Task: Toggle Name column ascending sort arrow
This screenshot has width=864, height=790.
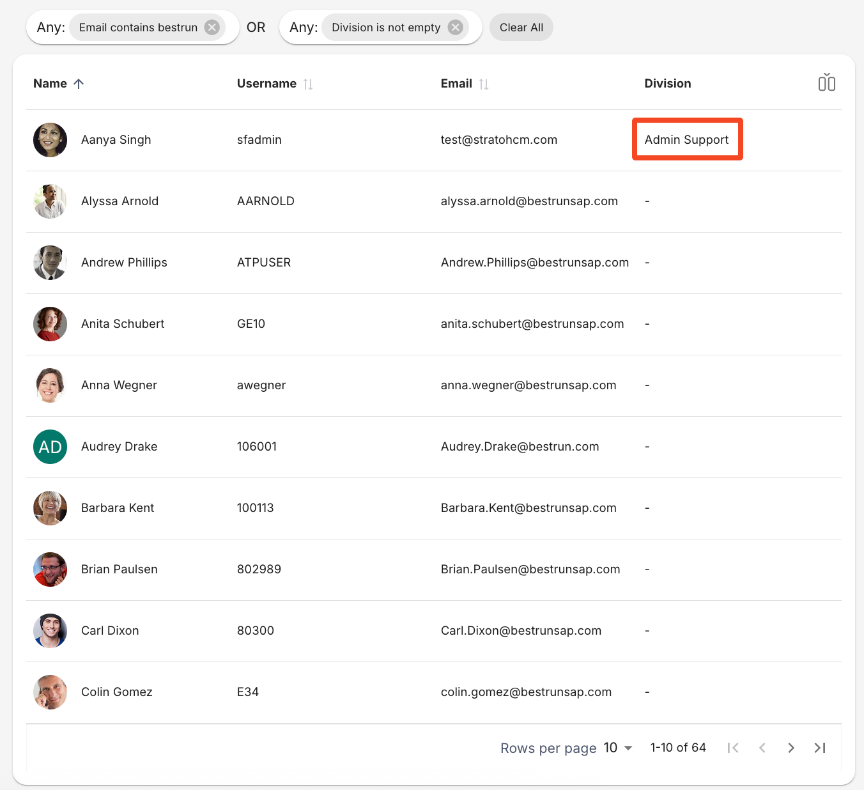Action: (x=79, y=84)
